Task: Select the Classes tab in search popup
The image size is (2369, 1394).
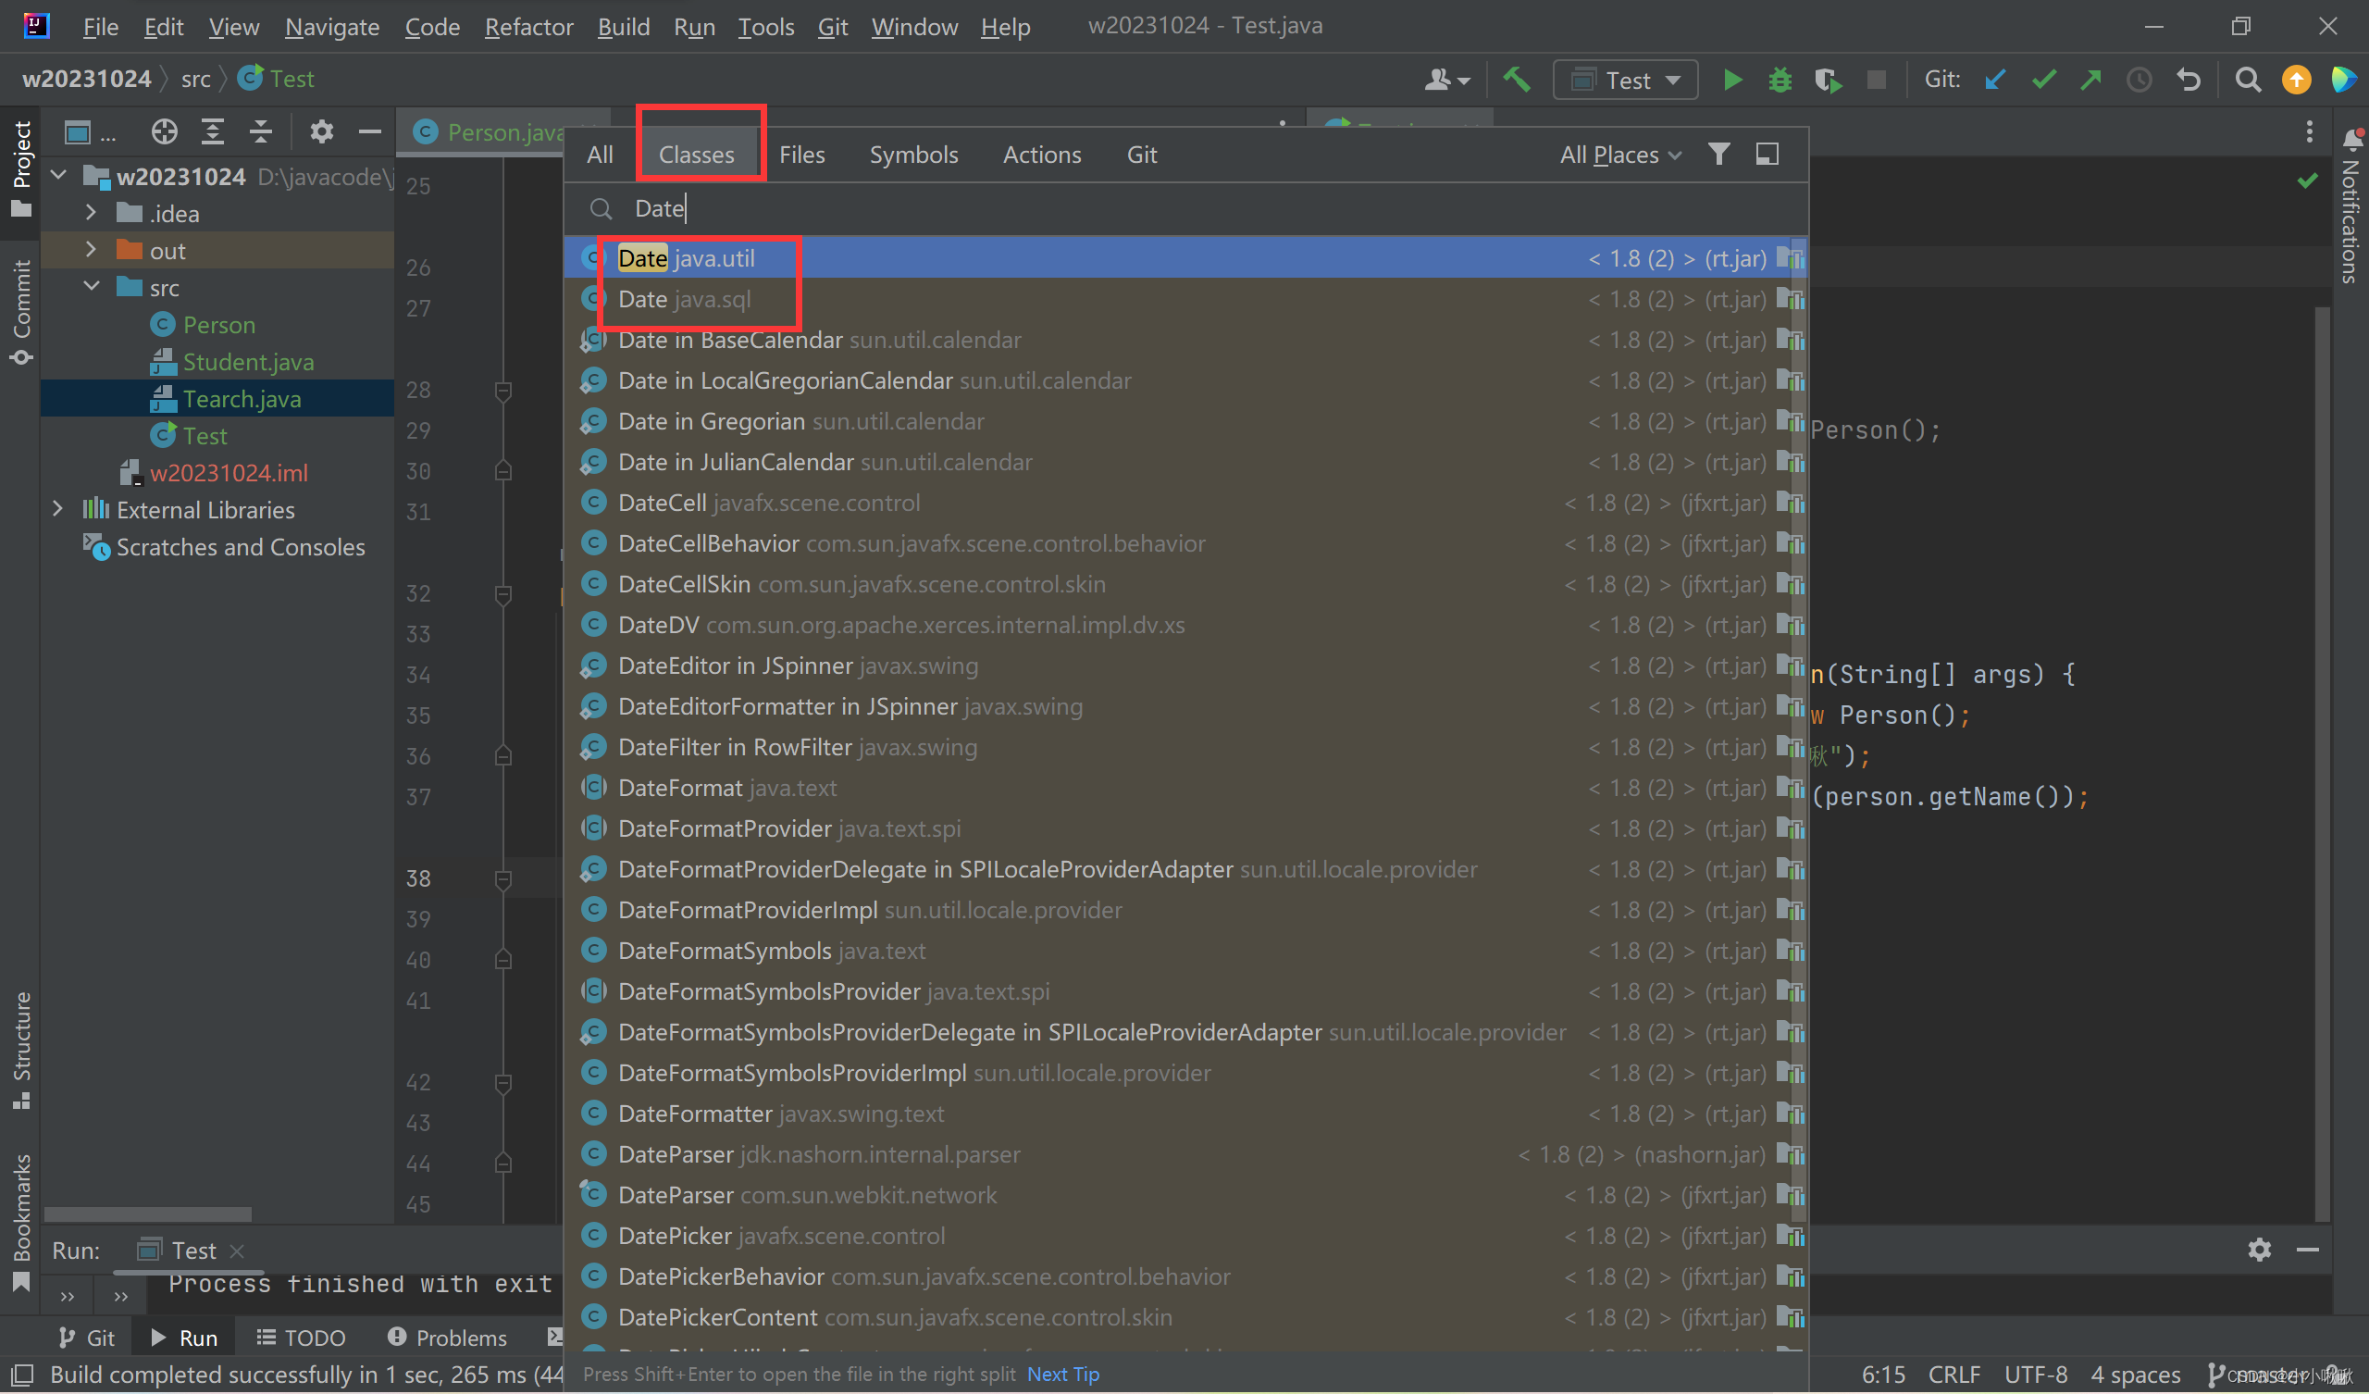Action: pos(695,153)
